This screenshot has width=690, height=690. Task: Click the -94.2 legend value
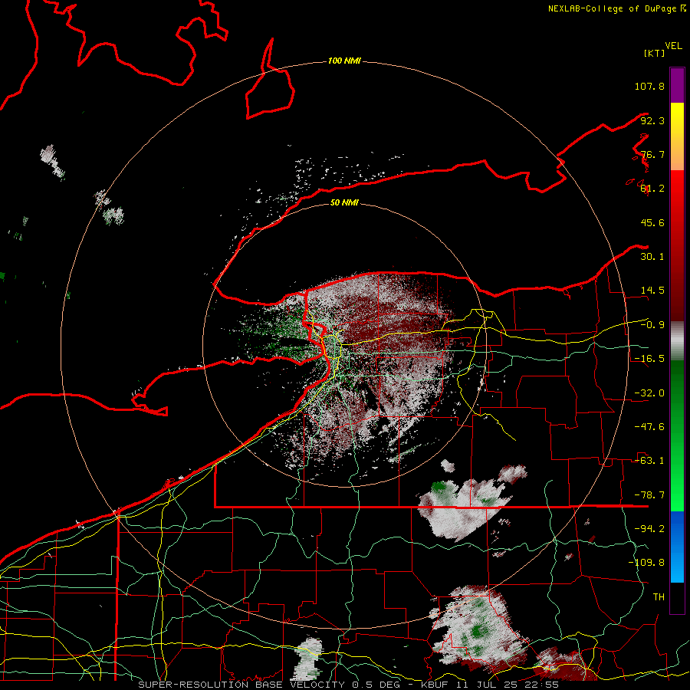[649, 529]
